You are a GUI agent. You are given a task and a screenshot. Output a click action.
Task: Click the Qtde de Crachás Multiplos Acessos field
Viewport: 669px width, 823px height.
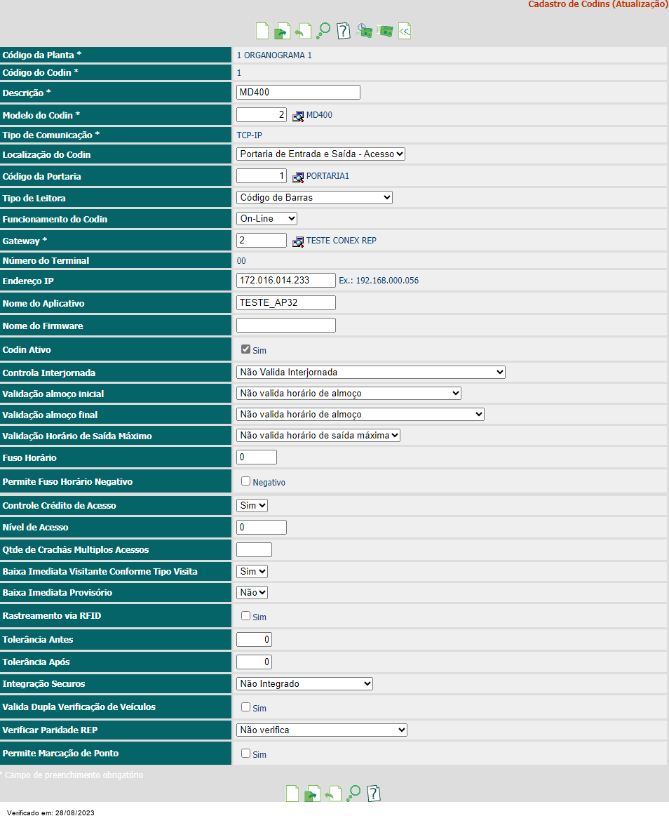tap(254, 549)
